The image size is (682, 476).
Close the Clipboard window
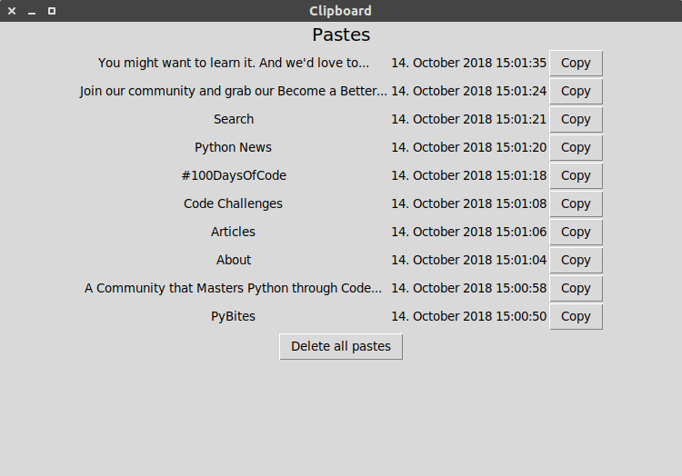tap(12, 11)
